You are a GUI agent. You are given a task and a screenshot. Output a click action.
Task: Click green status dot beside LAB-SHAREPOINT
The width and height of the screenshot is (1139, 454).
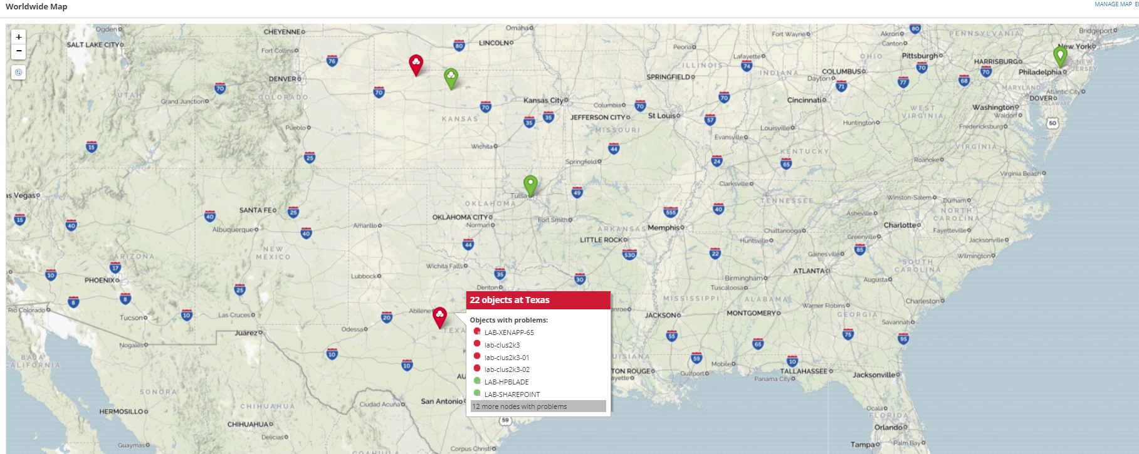tap(477, 393)
